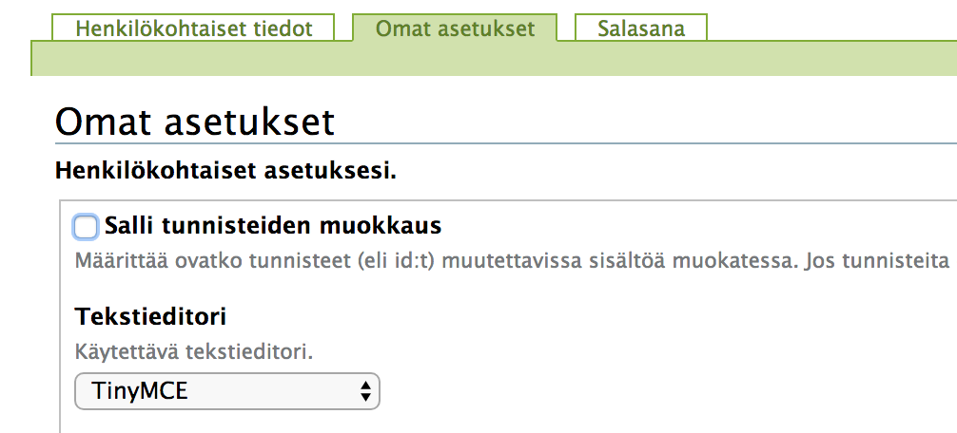957x433 pixels.
Task: Click the Tekstieditori field label
Action: click(x=150, y=317)
